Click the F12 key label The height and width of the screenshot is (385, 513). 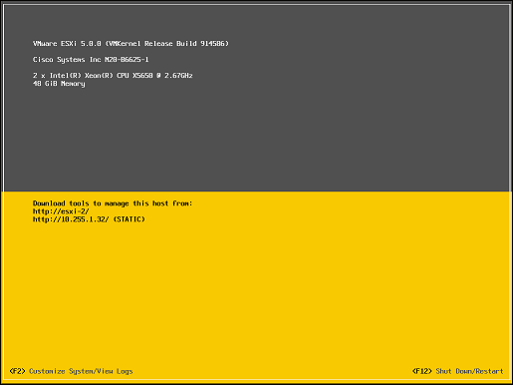click(x=422, y=371)
